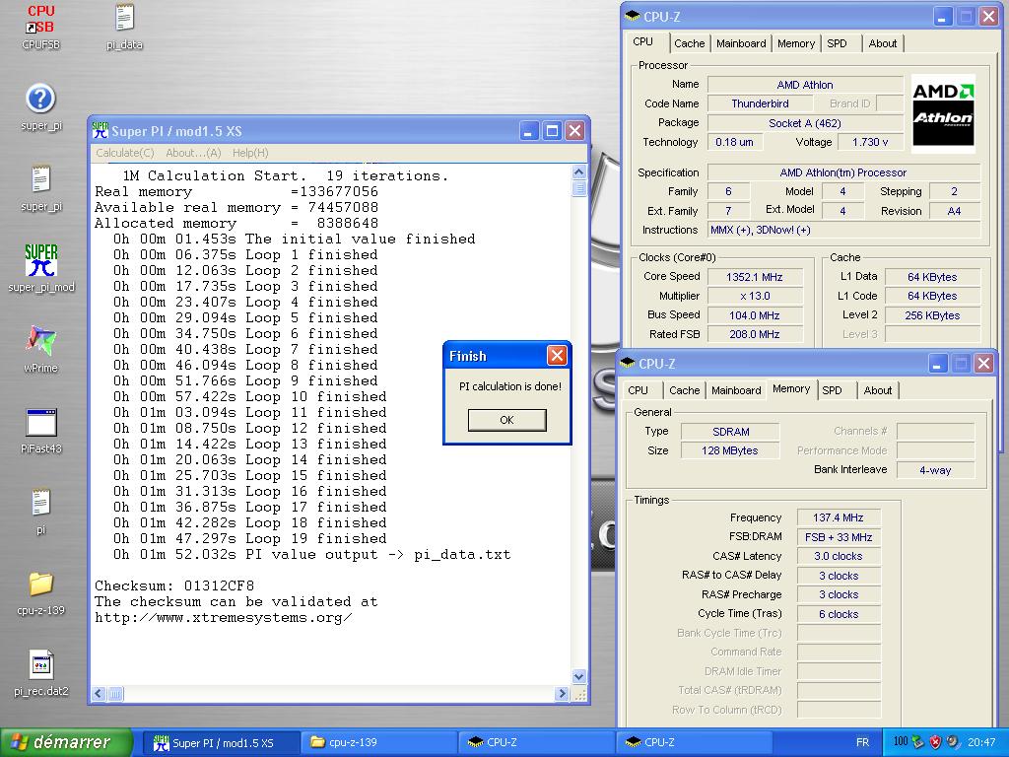Viewport: 1009px width, 757px height.
Task: Click the CAS# Latency 3.0 clocks value
Action: point(838,556)
